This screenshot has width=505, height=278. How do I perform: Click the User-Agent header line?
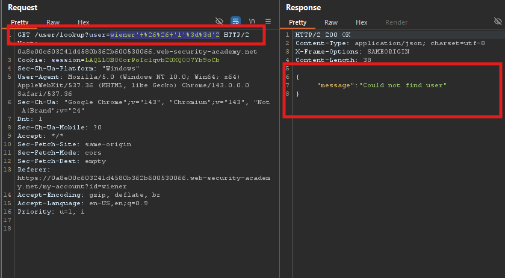coord(134,85)
